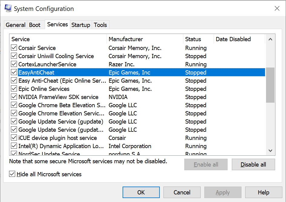This screenshot has width=286, height=202.
Task: Sort list by Status column header
Action: (x=198, y=39)
